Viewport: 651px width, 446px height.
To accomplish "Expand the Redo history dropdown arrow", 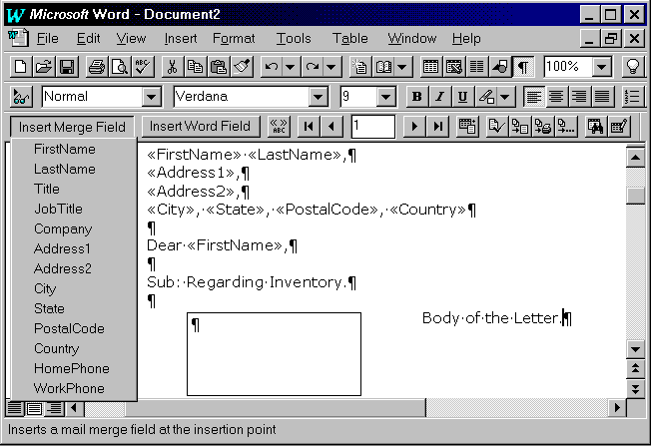I will [x=331, y=67].
